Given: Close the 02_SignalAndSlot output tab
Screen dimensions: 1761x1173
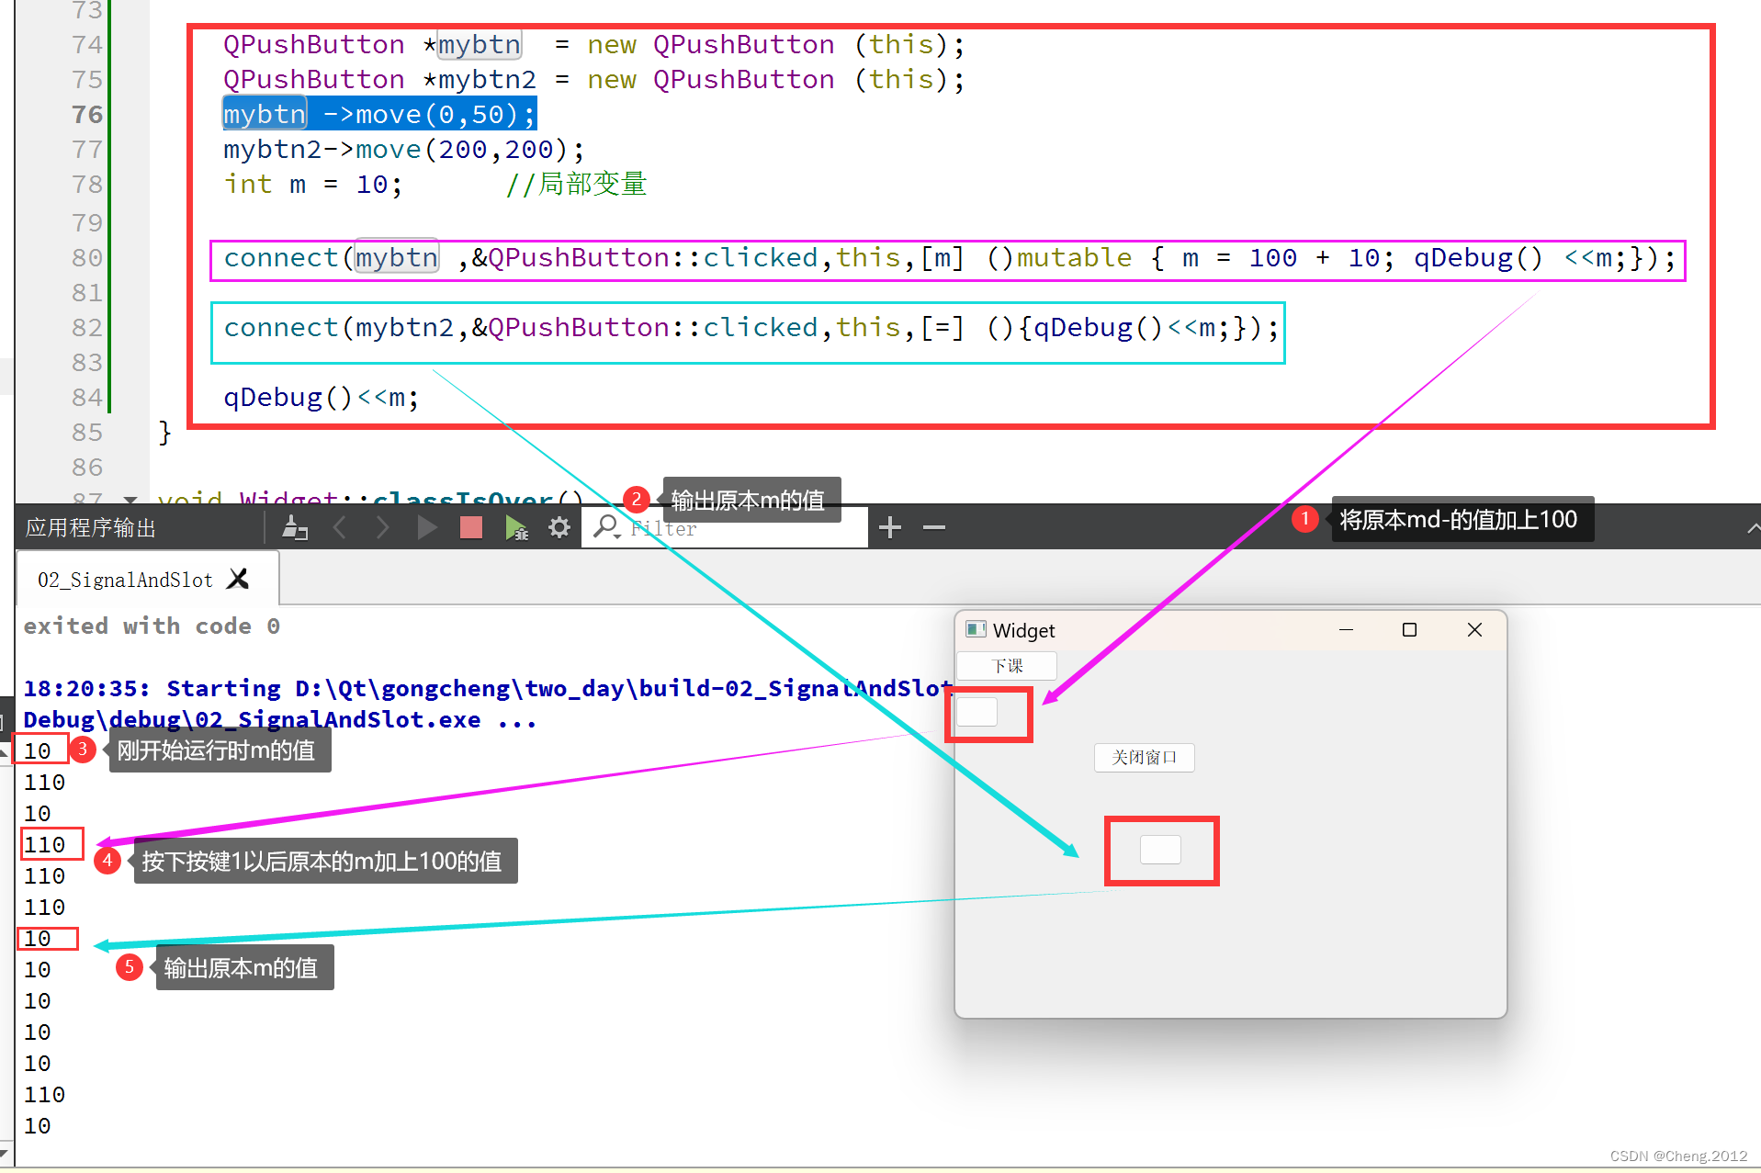Looking at the screenshot, I should tap(238, 579).
